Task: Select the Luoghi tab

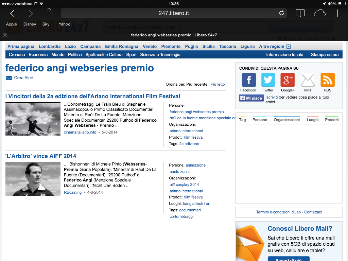Action: pos(313,120)
